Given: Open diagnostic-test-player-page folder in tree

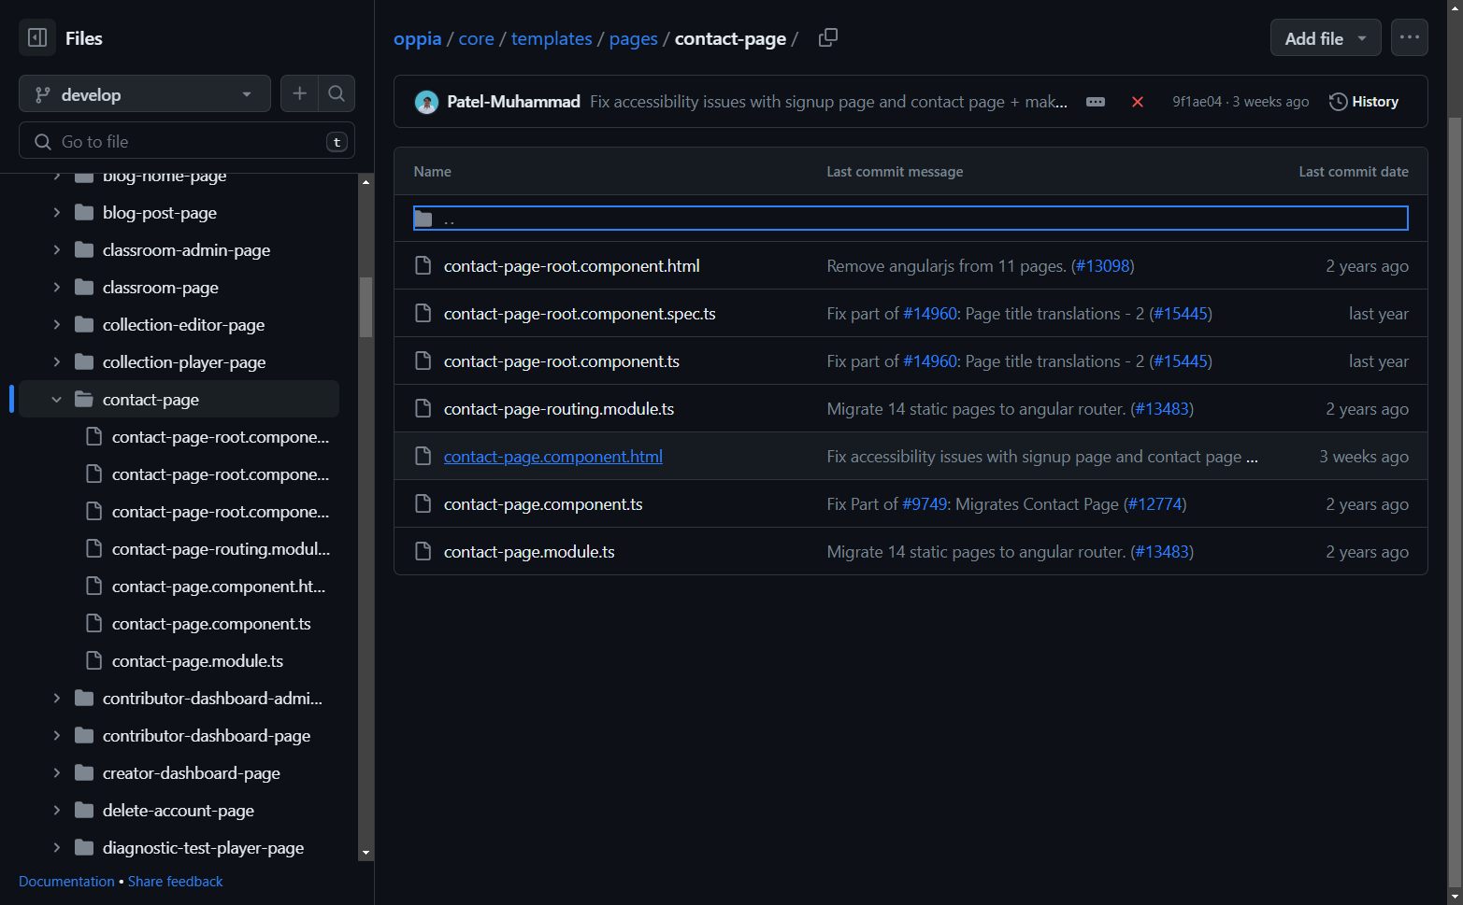Looking at the screenshot, I should pos(203,848).
